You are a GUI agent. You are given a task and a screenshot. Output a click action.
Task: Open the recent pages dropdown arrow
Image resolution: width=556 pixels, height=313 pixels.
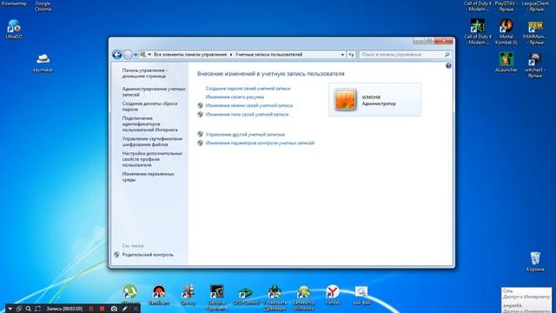136,55
